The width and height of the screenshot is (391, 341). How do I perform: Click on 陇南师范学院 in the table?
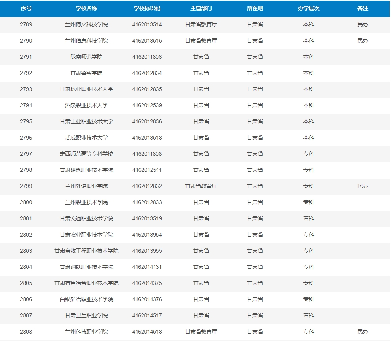pos(86,57)
